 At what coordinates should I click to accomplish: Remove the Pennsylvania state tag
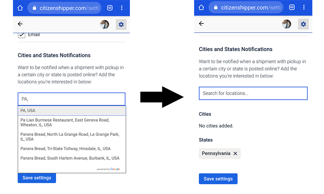point(235,154)
